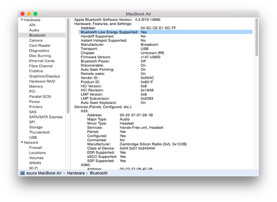Select WWAN under Network
Image resolution: width=277 pixels, height=202 pixels.
point(35,163)
